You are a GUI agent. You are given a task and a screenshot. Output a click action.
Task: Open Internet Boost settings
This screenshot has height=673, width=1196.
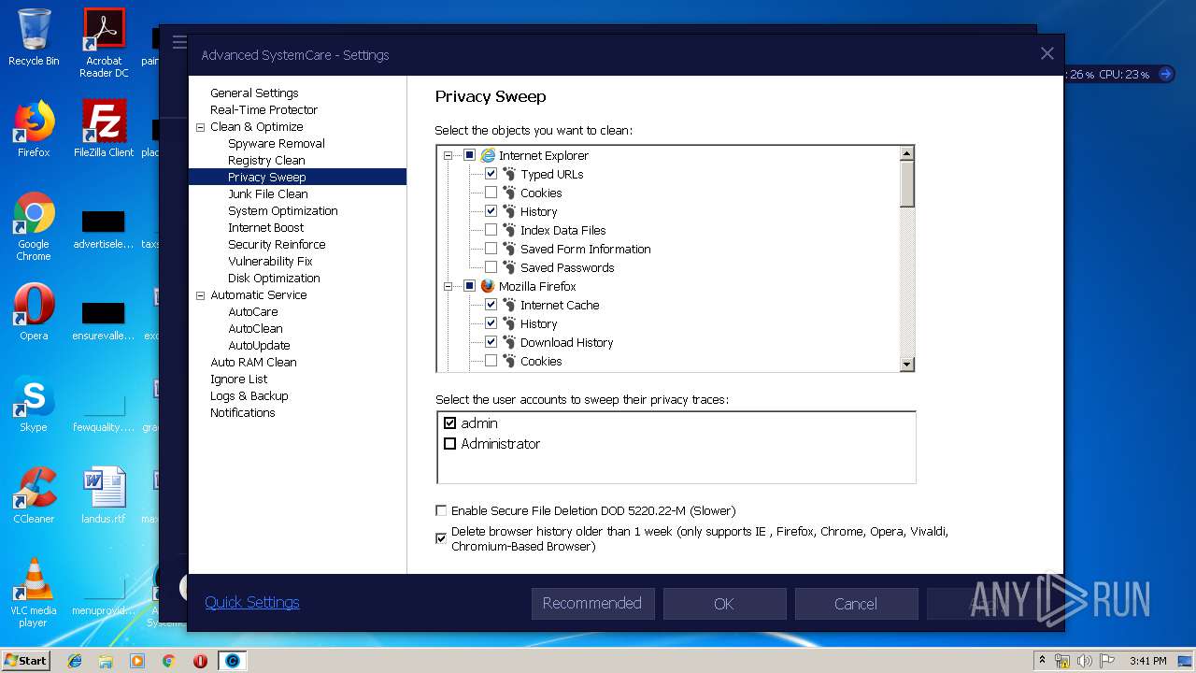(266, 227)
